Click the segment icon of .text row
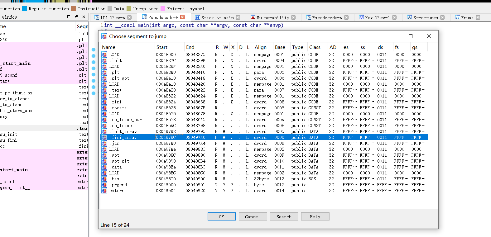491x237 pixels. pos(104,90)
